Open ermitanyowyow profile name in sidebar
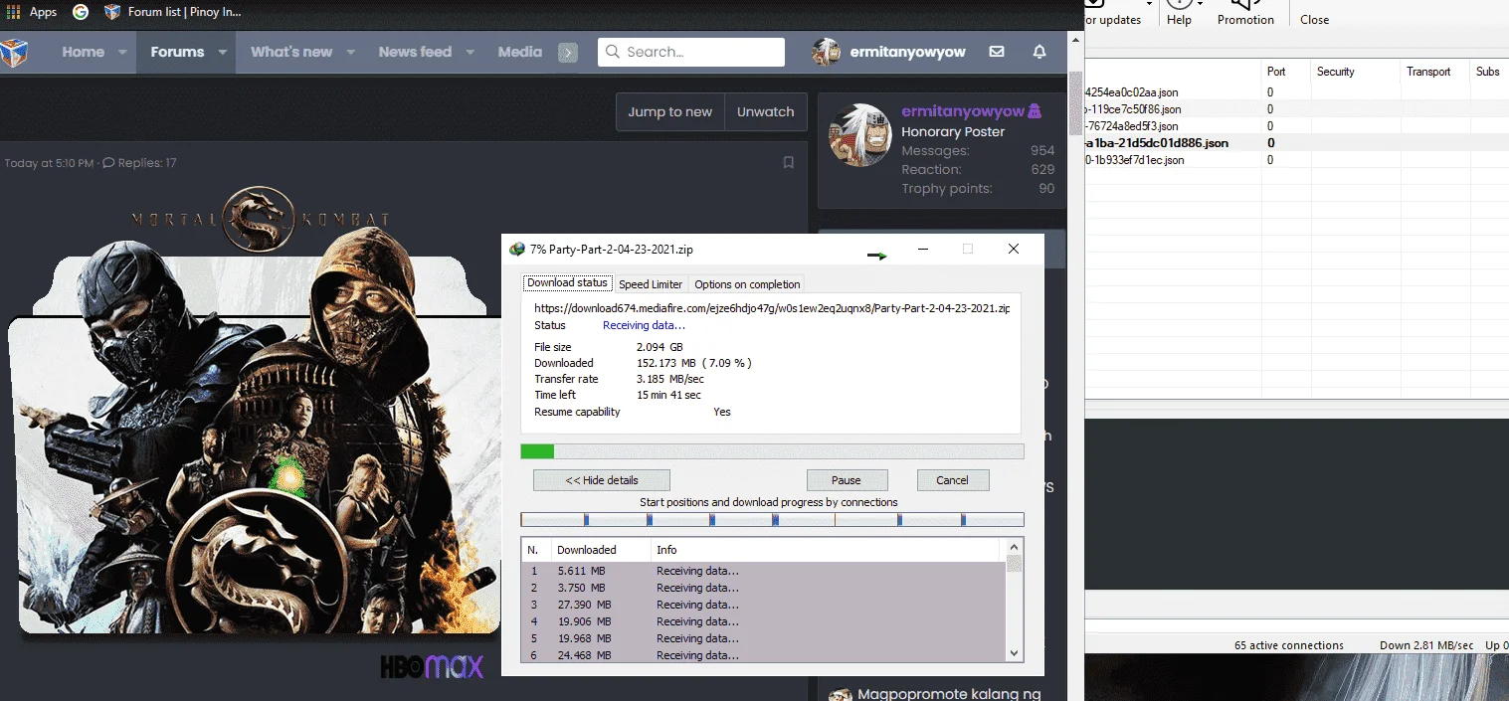The height and width of the screenshot is (701, 1509). pos(962,111)
